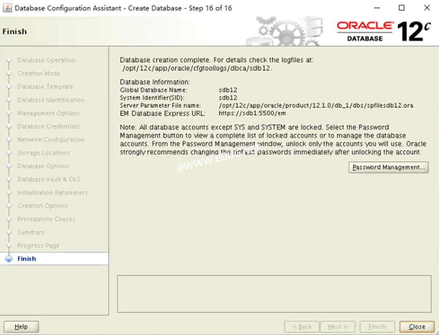
Task: Click the Java window icon in title bar
Action: click(7, 8)
